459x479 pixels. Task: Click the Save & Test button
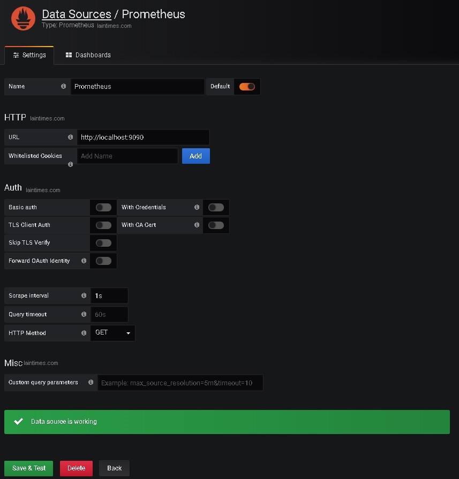tap(29, 468)
